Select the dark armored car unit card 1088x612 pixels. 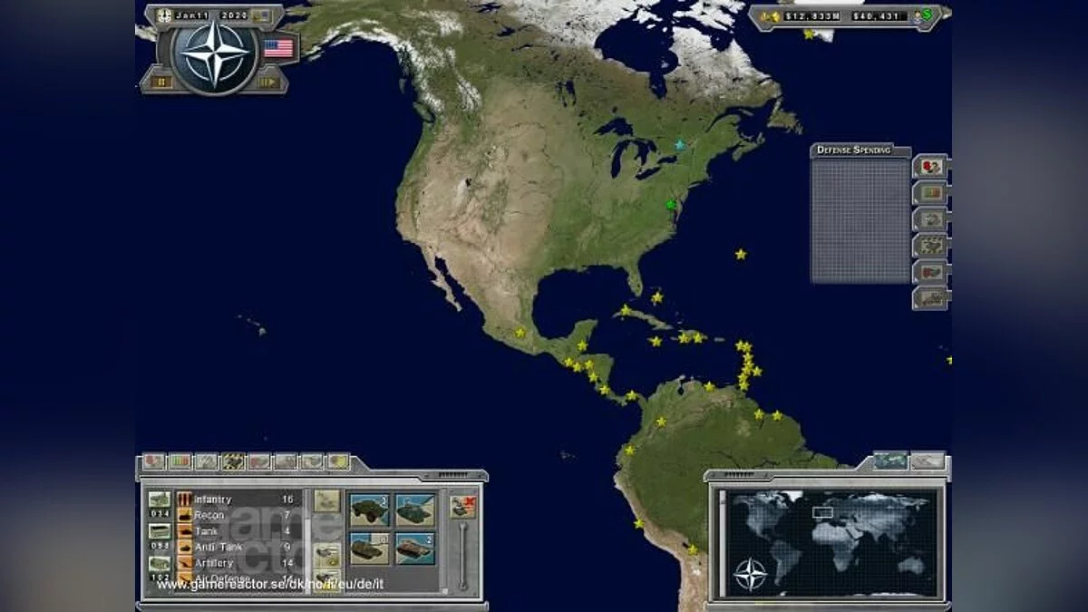coord(370,510)
